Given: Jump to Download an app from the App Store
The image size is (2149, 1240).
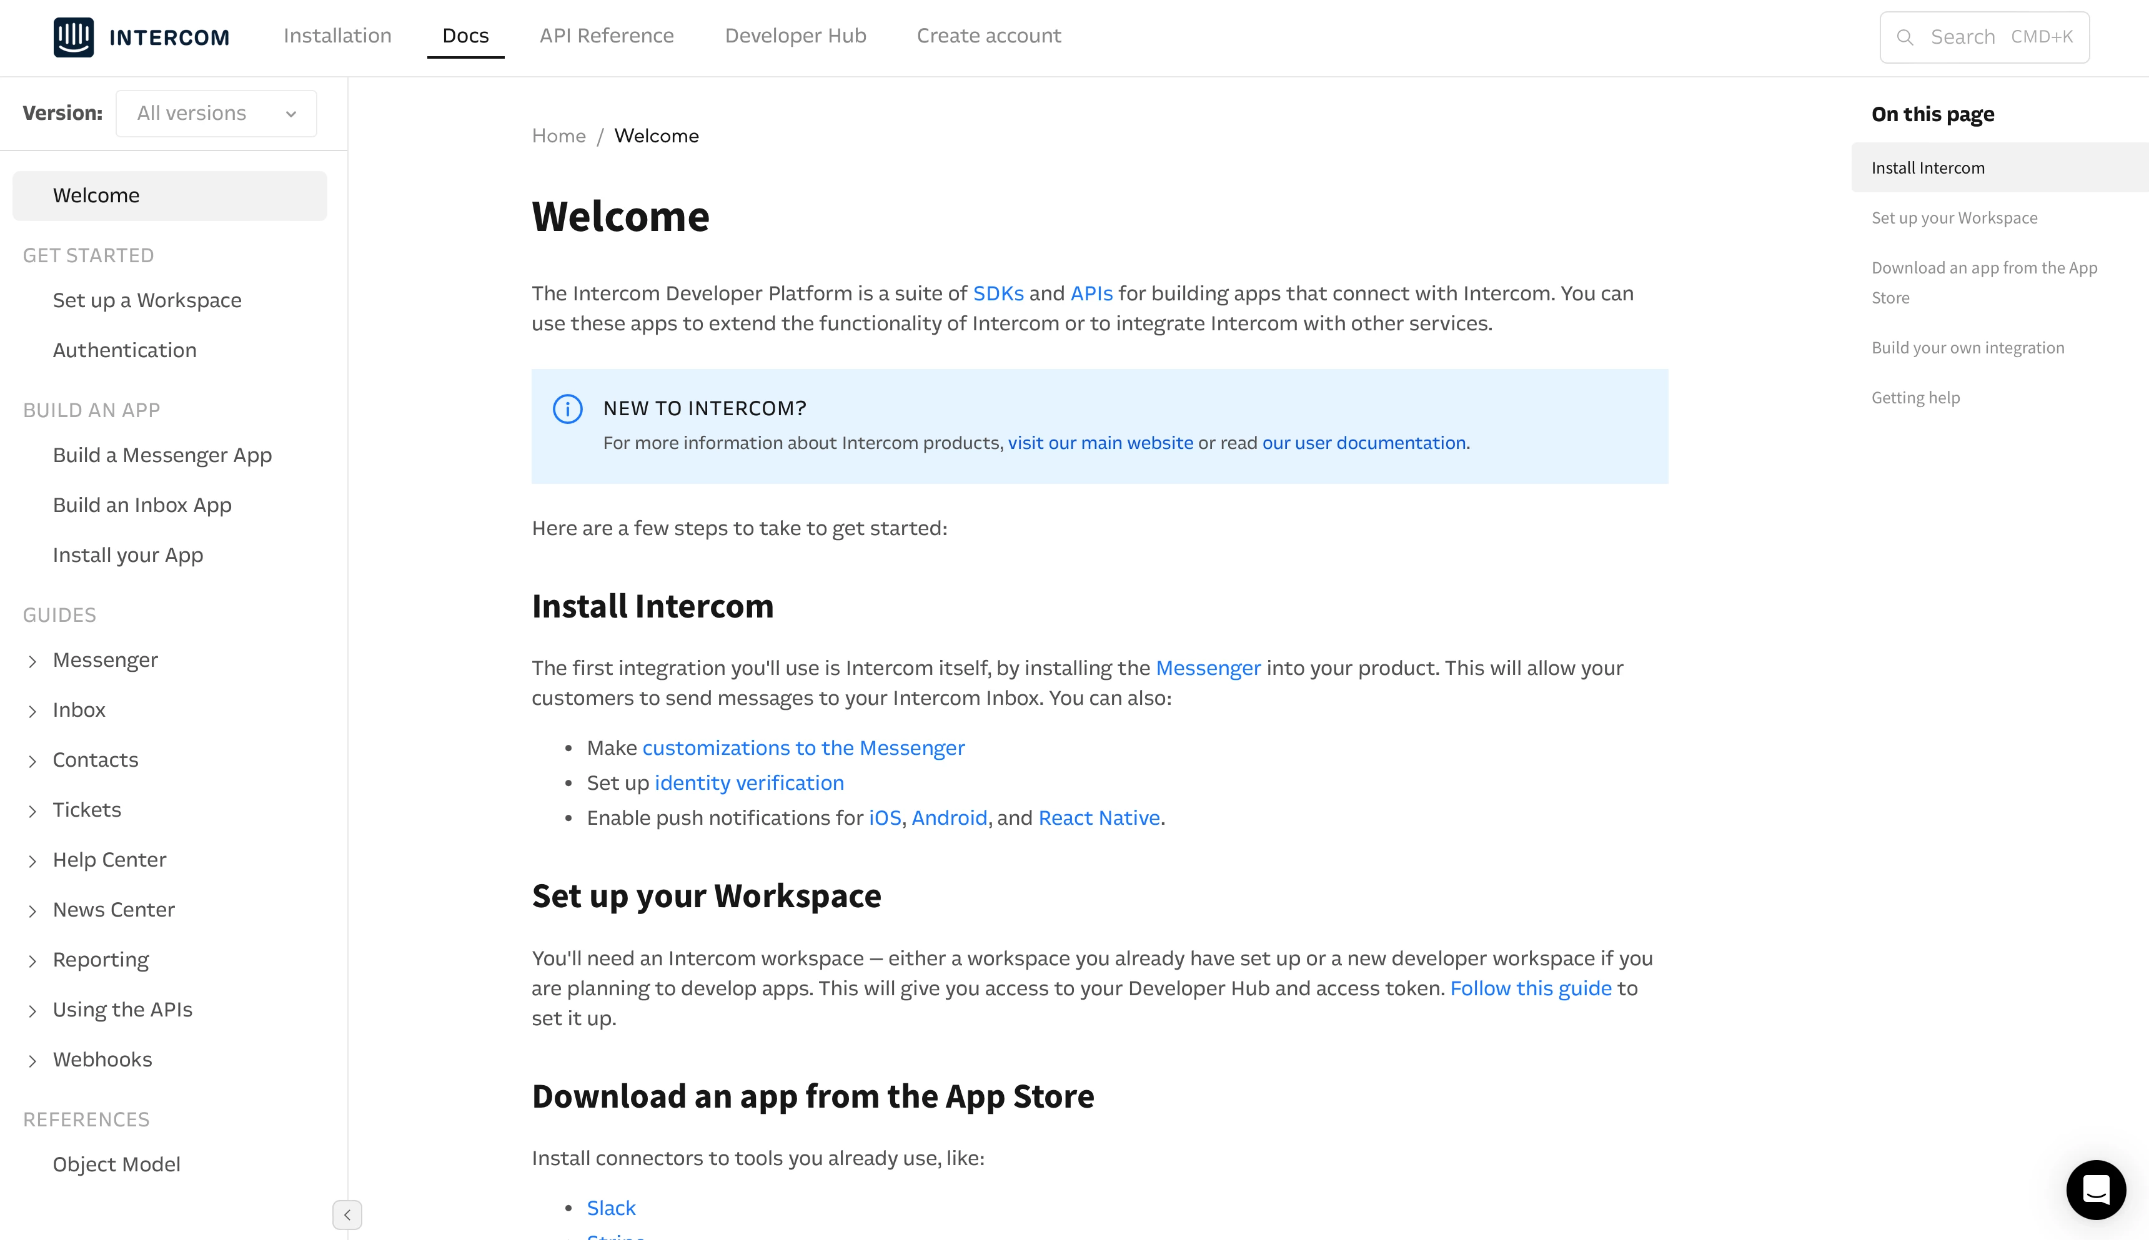Looking at the screenshot, I should [1983, 283].
